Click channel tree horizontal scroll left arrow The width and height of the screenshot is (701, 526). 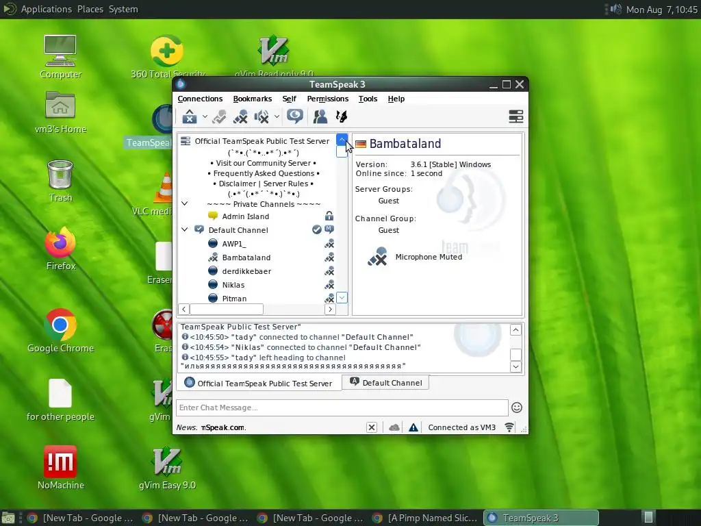pyautogui.click(x=183, y=309)
